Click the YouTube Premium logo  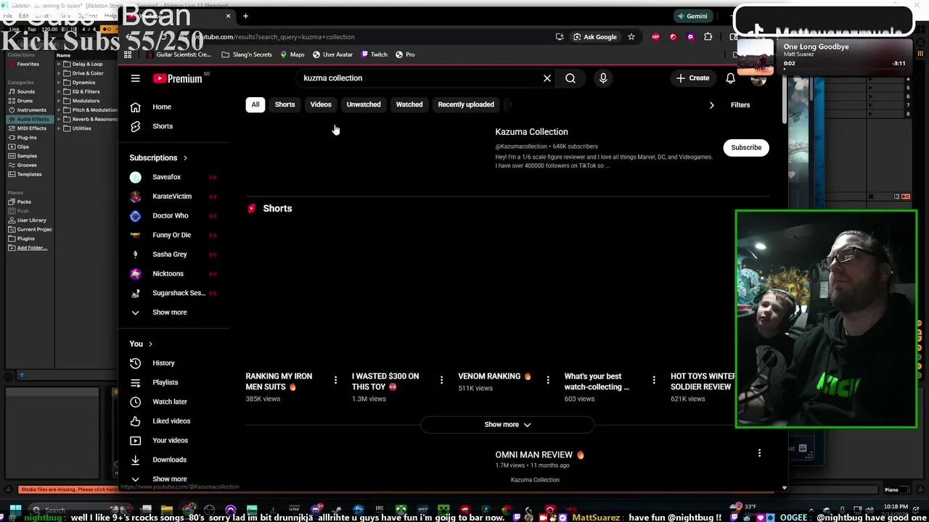coord(178,78)
